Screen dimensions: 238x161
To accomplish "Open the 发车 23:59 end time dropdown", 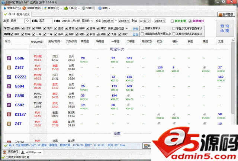I will point(128,21).
